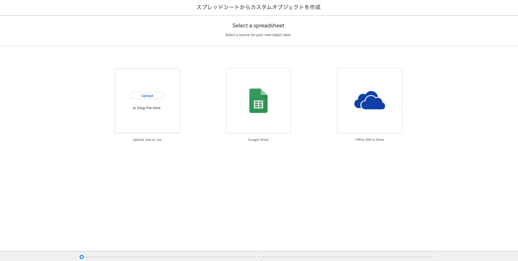This screenshot has height=261, width=518.
Task: Click the Upload button
Action: pyautogui.click(x=147, y=96)
